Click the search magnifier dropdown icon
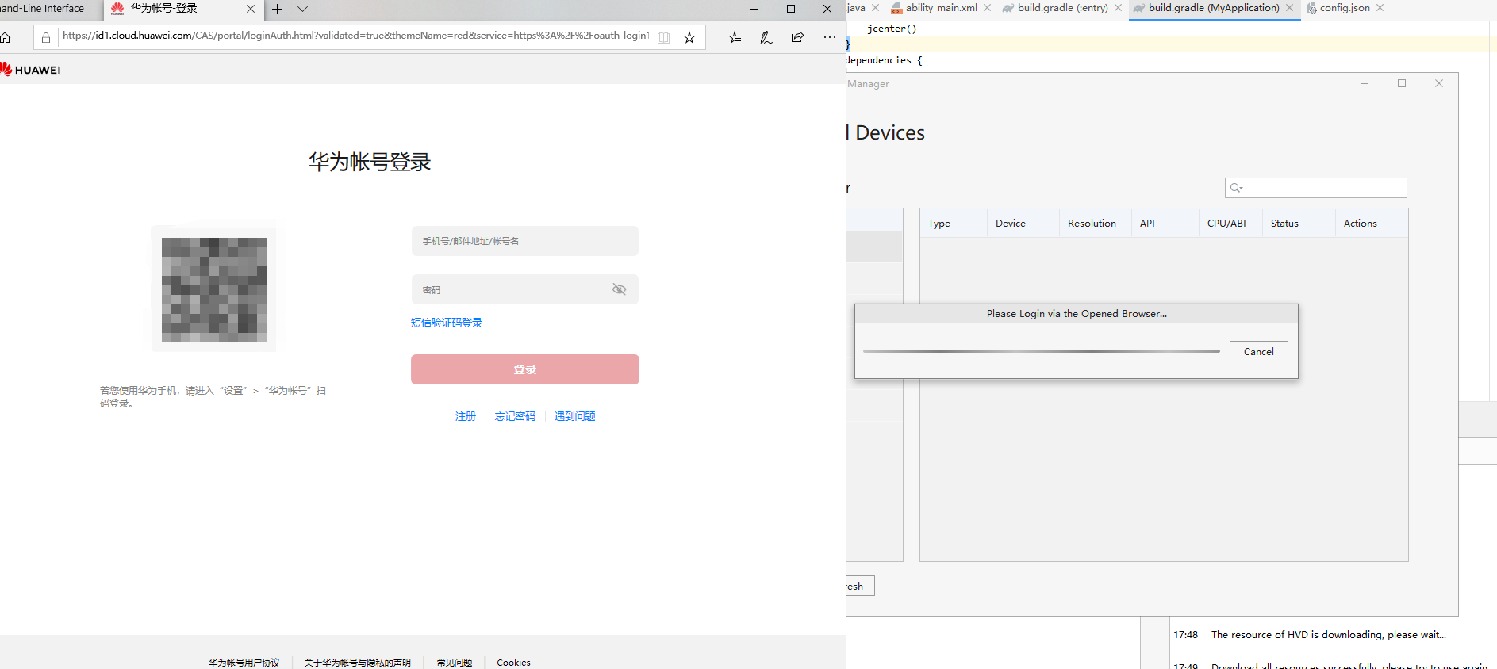The image size is (1497, 669). (1236, 188)
